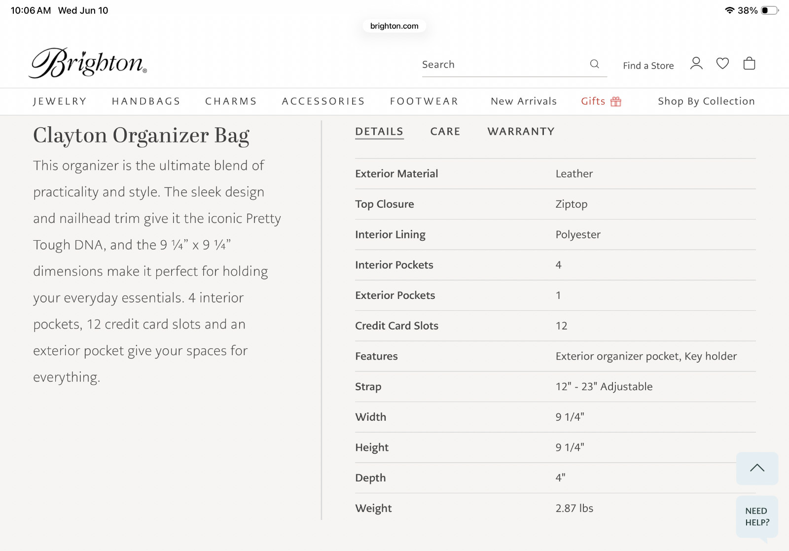Viewport: 789px width, 551px height.
Task: Open the wishlist heart icon
Action: pos(722,64)
